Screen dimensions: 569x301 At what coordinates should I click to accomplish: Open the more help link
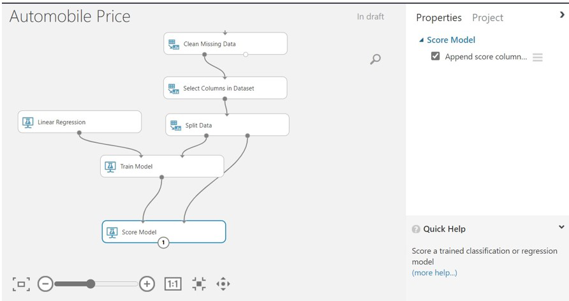click(434, 273)
